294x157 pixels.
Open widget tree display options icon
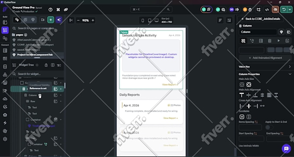pyautogui.click(x=59, y=65)
